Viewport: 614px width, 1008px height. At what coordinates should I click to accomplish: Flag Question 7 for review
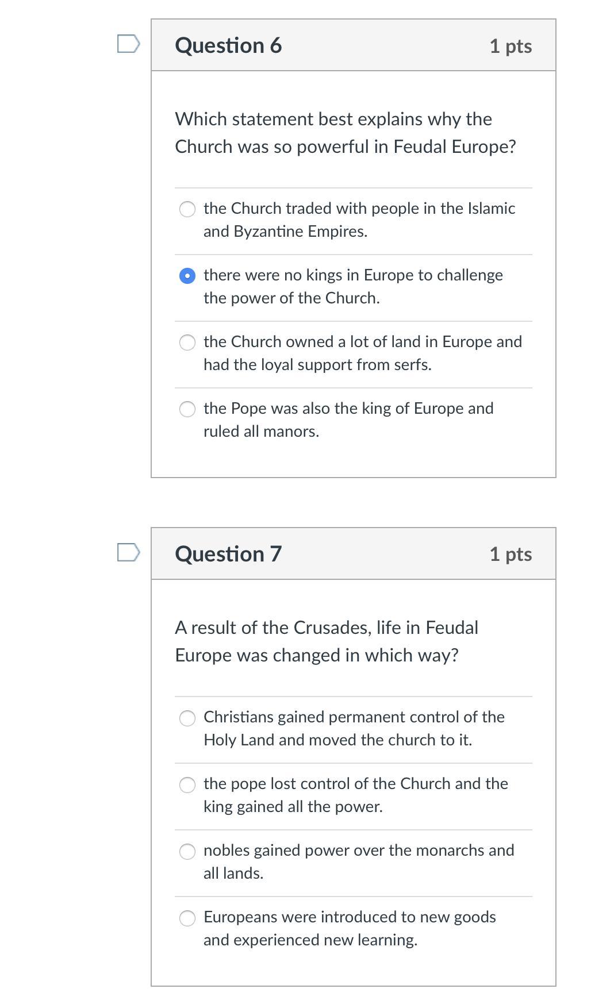click(x=128, y=552)
